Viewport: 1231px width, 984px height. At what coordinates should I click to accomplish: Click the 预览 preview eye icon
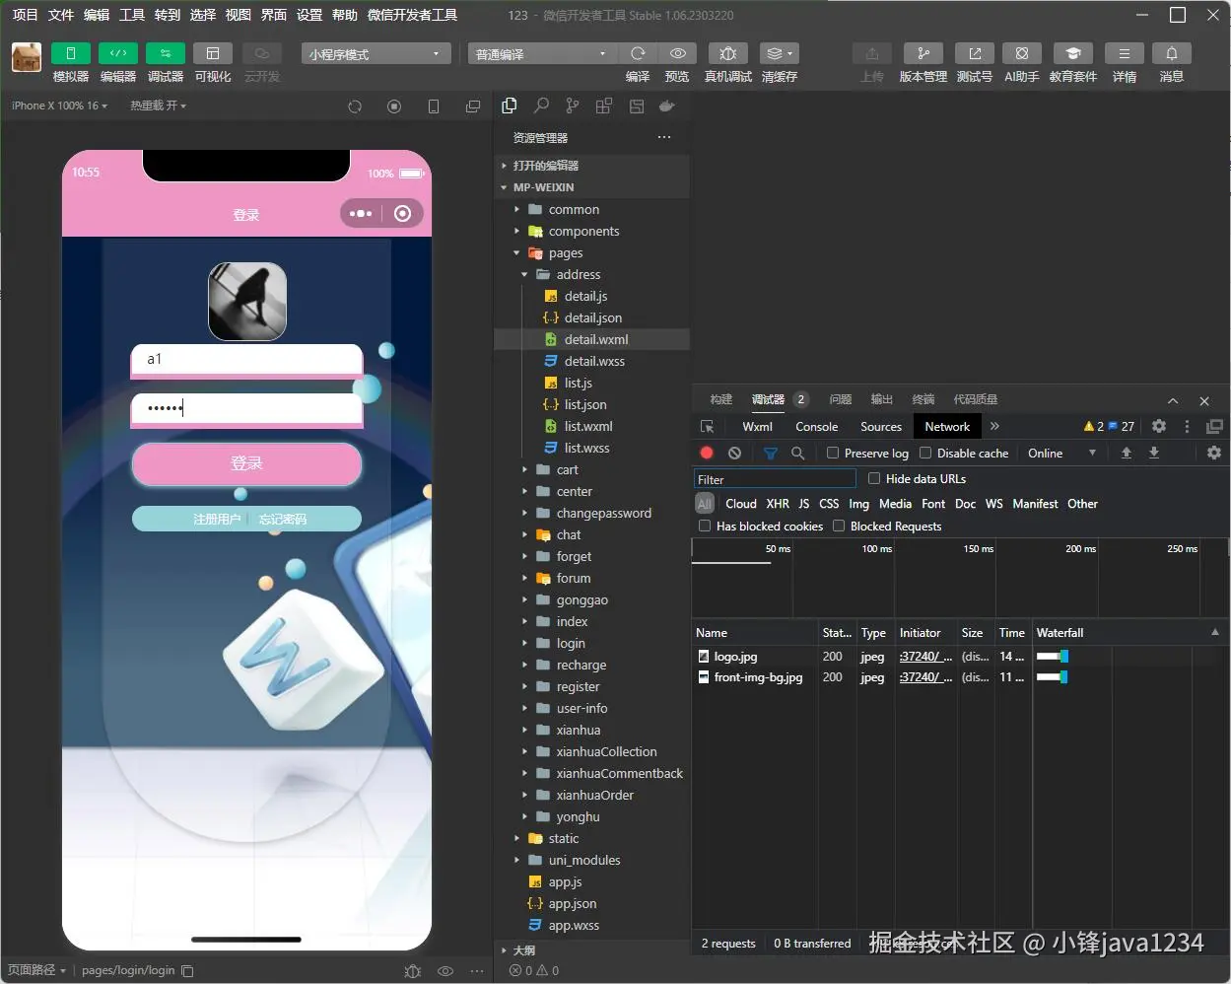[x=677, y=53]
